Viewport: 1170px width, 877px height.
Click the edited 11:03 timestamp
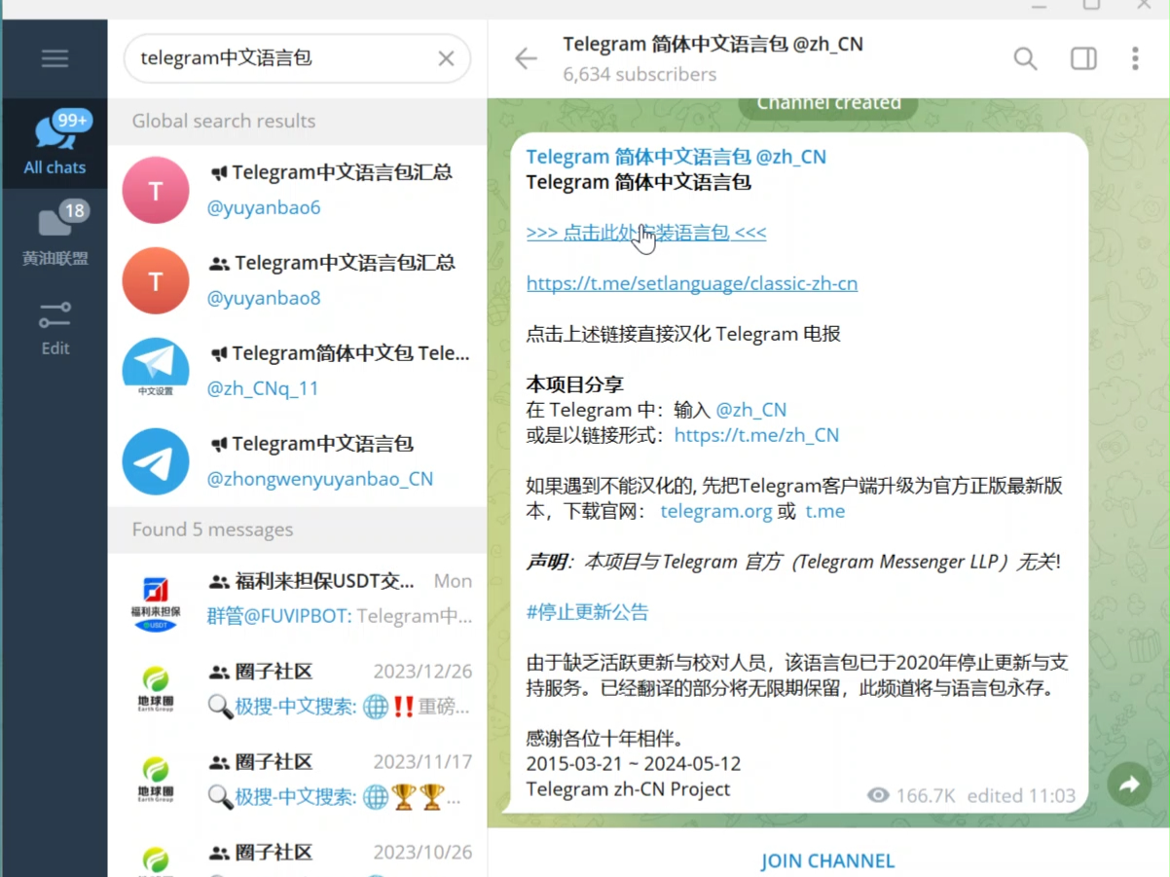1021,795
